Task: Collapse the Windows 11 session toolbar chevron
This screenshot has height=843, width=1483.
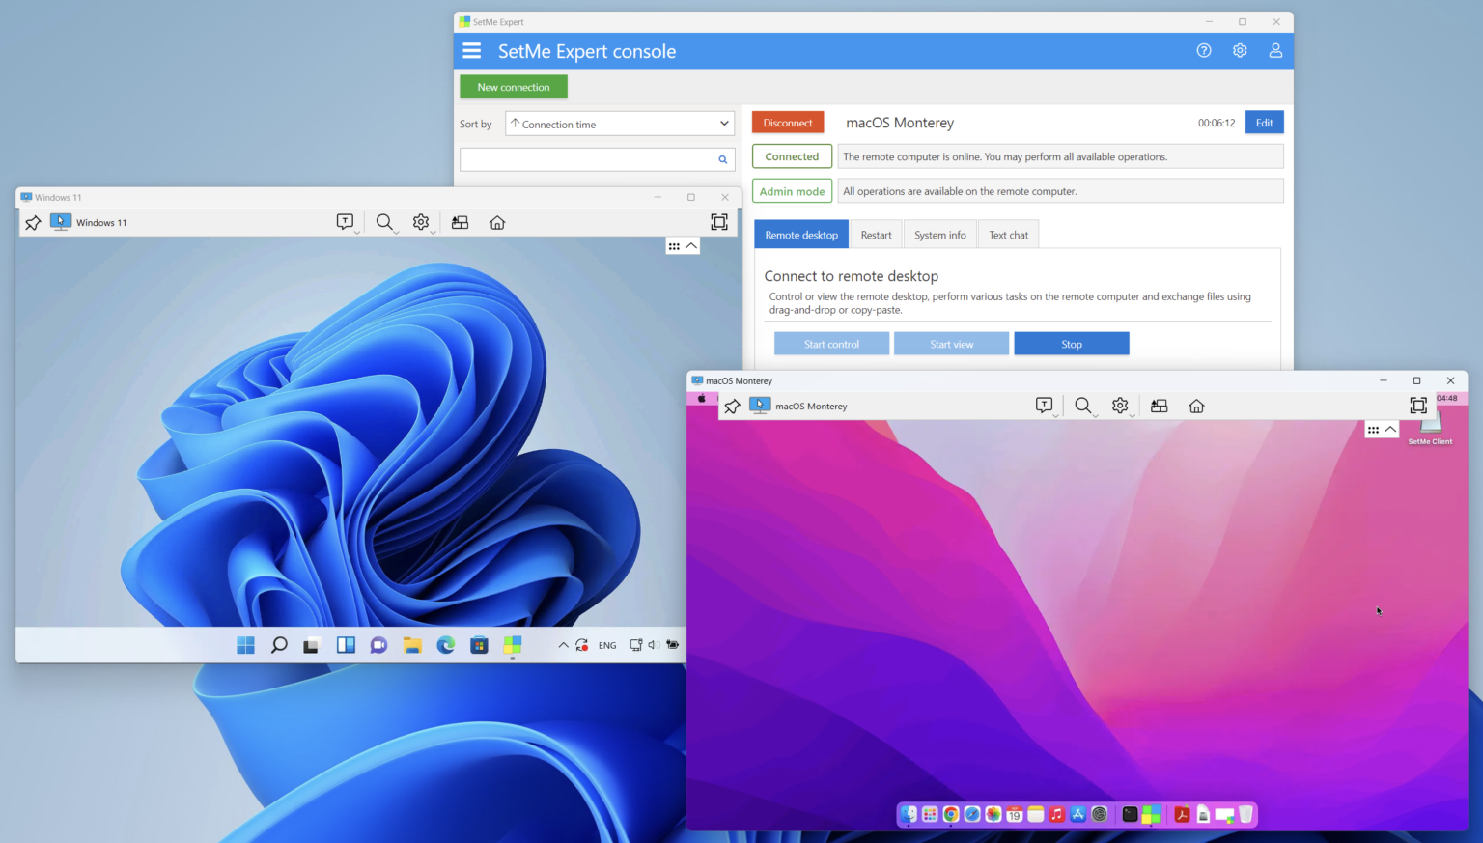Action: coord(691,246)
